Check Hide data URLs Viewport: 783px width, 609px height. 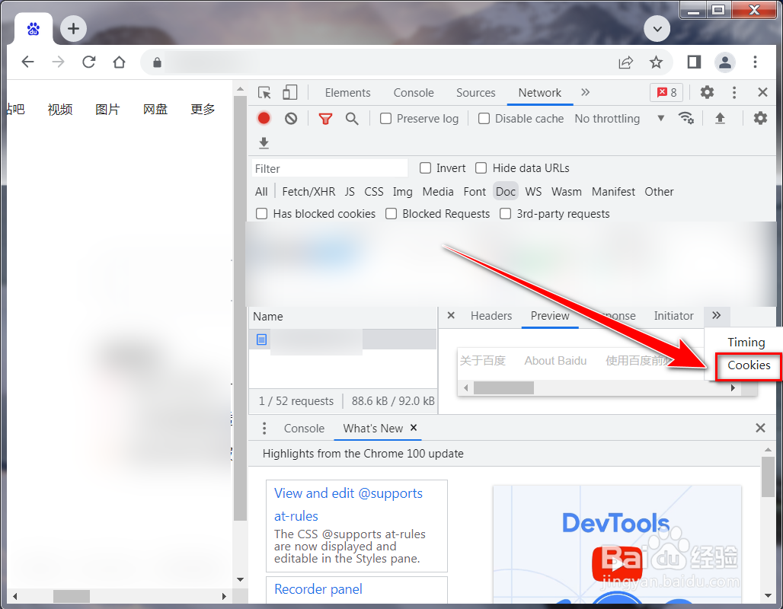[x=481, y=168]
